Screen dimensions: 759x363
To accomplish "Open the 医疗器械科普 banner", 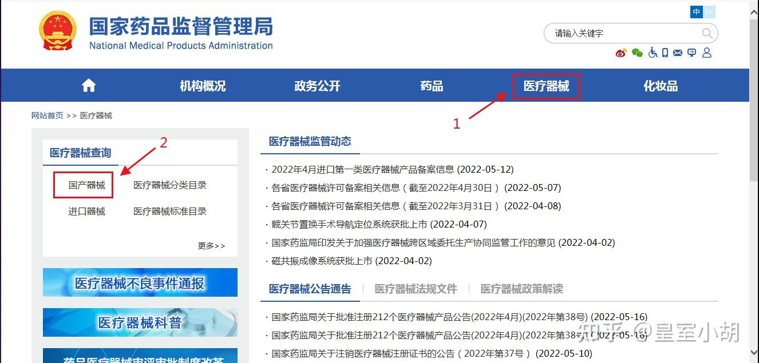I will tap(140, 322).
